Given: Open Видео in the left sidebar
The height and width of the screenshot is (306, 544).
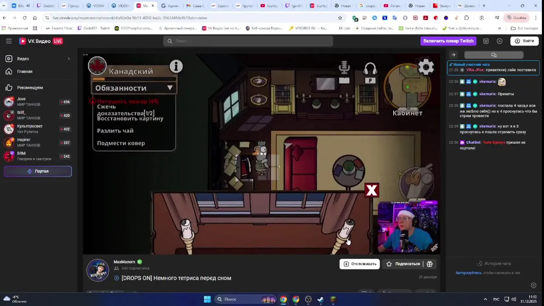Looking at the screenshot, I should coord(23,59).
